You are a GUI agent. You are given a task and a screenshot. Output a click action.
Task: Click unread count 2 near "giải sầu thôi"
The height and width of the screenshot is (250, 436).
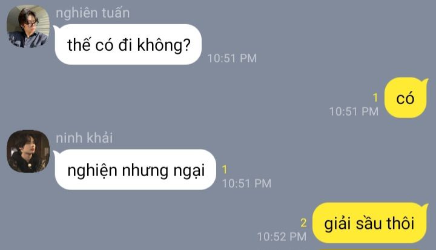pos(303,223)
